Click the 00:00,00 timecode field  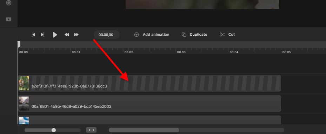click(x=106, y=35)
